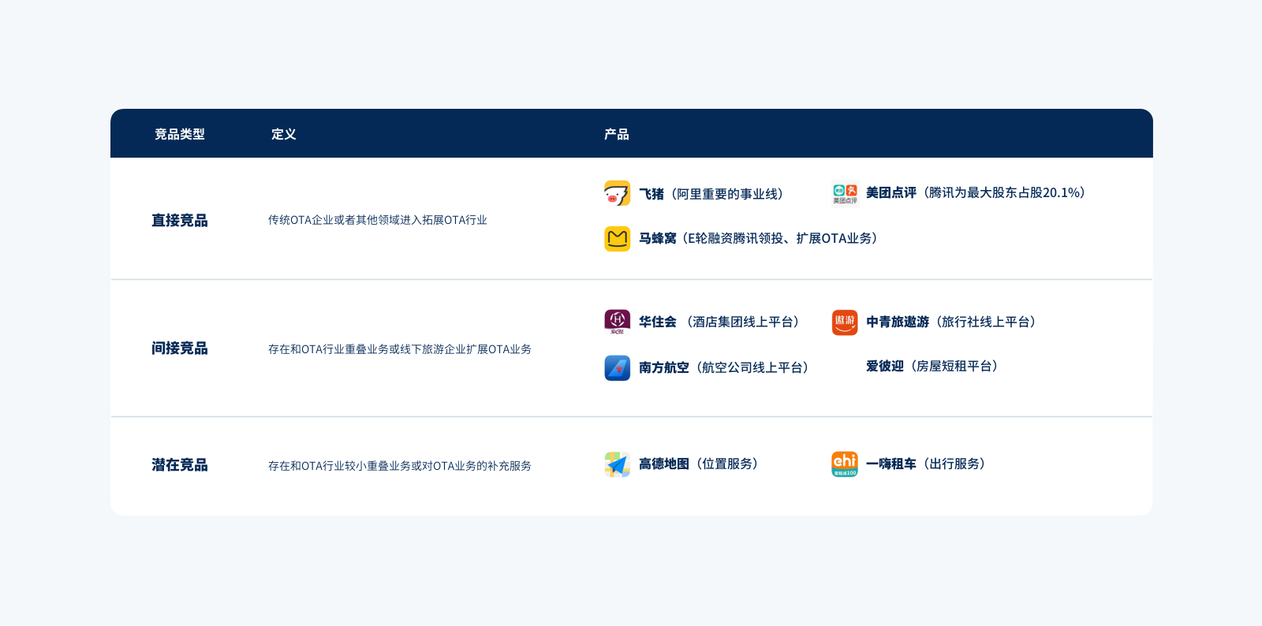Screen dimensions: 1262x626
Task: Click the text 美团点评（腾讯为最大股东占股20.1%）
Action: pos(978,192)
